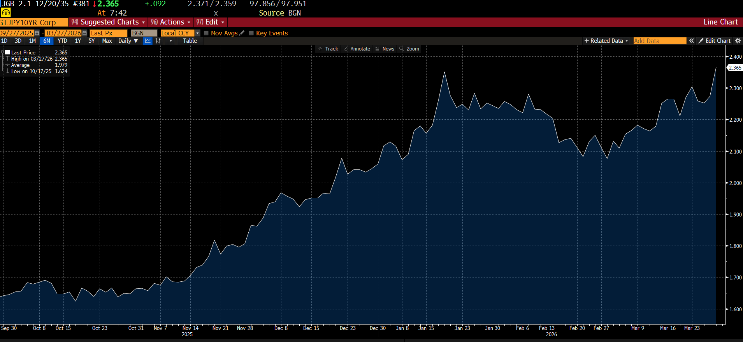Switch to the bar chart type icon
This screenshot has height=342, width=743.
pos(158,41)
